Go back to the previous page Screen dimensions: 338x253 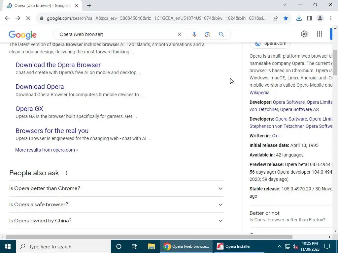(7, 18)
